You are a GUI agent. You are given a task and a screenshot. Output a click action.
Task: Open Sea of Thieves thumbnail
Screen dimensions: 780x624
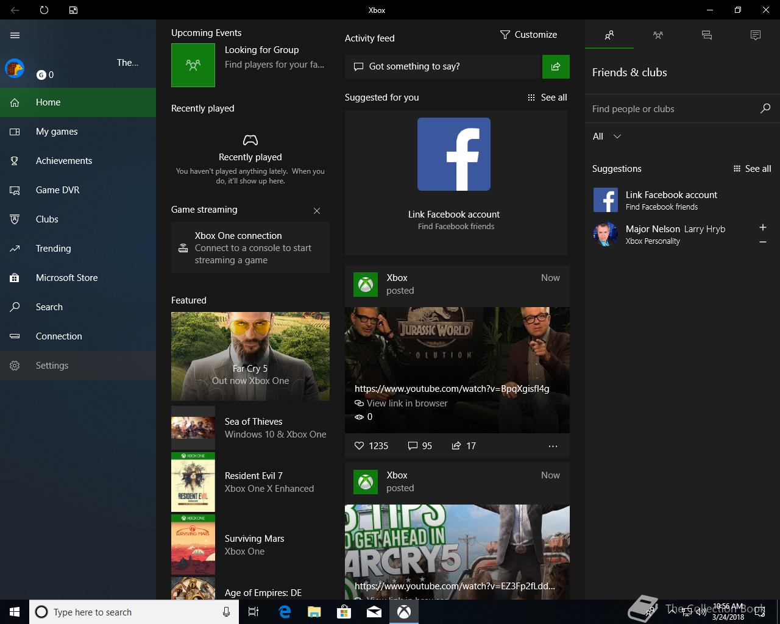click(193, 428)
